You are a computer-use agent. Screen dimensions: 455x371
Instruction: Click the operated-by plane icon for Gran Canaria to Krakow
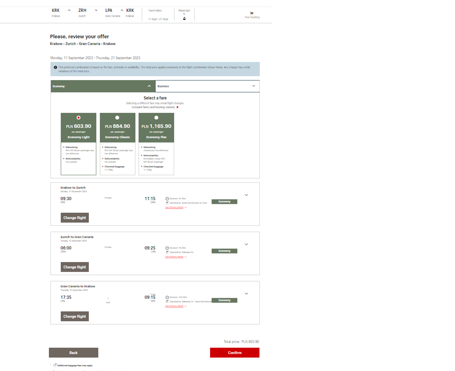(x=167, y=302)
